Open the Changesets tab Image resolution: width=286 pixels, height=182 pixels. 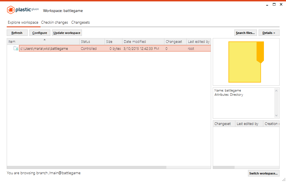point(81,22)
